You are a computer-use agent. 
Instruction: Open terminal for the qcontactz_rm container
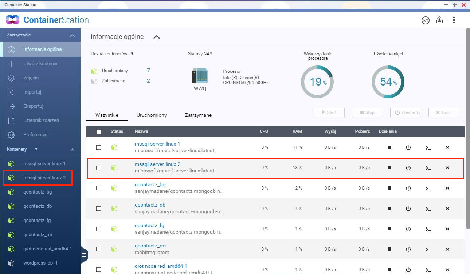[x=428, y=249]
